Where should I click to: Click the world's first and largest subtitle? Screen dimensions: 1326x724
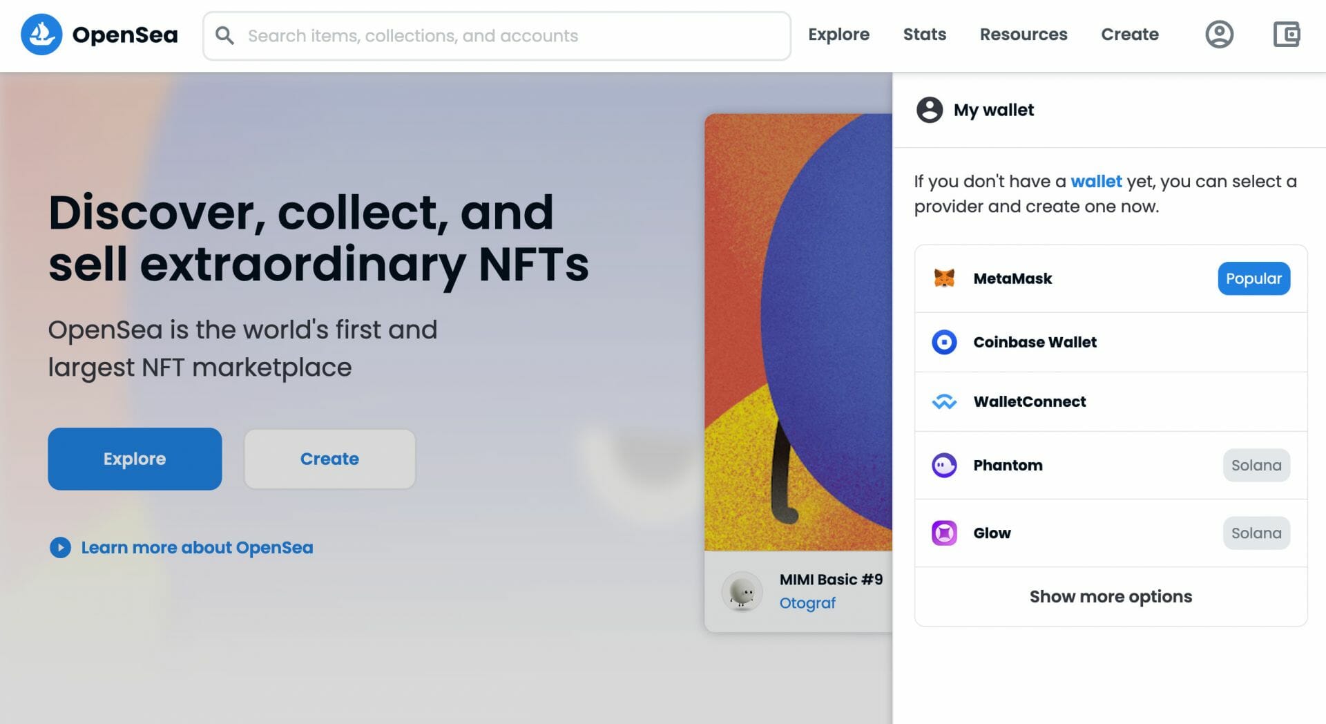(242, 348)
